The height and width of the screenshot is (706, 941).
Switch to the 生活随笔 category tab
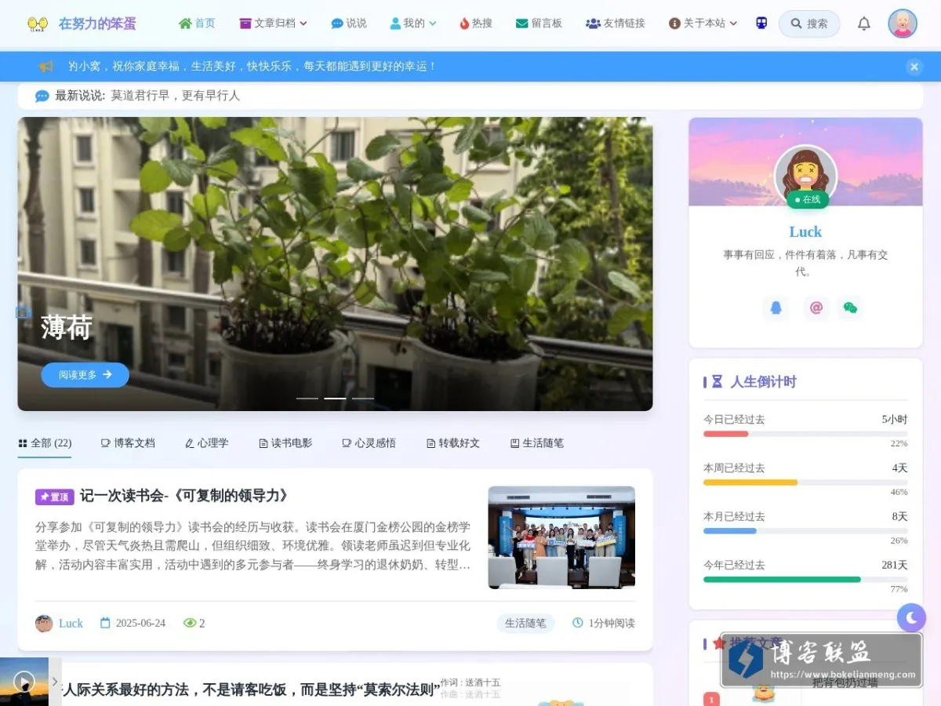pyautogui.click(x=536, y=443)
